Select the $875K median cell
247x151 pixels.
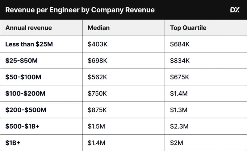tap(97, 110)
